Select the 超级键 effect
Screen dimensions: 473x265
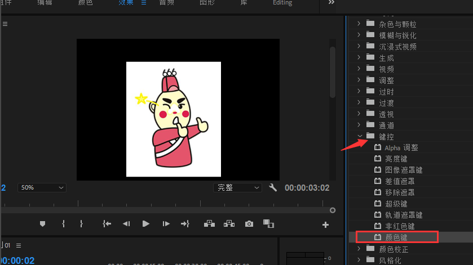tap(396, 204)
